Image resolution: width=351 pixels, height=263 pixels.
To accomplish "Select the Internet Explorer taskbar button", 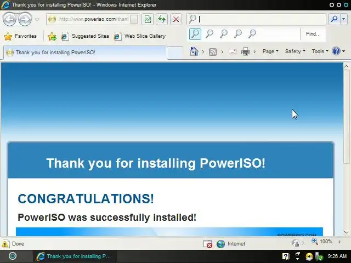I will click(x=75, y=256).
